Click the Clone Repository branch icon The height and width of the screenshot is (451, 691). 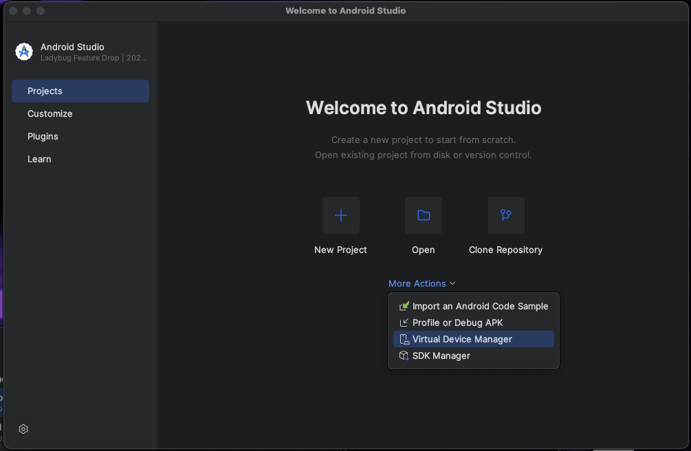tap(506, 215)
